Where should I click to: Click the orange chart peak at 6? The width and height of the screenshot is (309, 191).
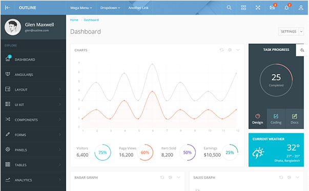(x=152, y=91)
